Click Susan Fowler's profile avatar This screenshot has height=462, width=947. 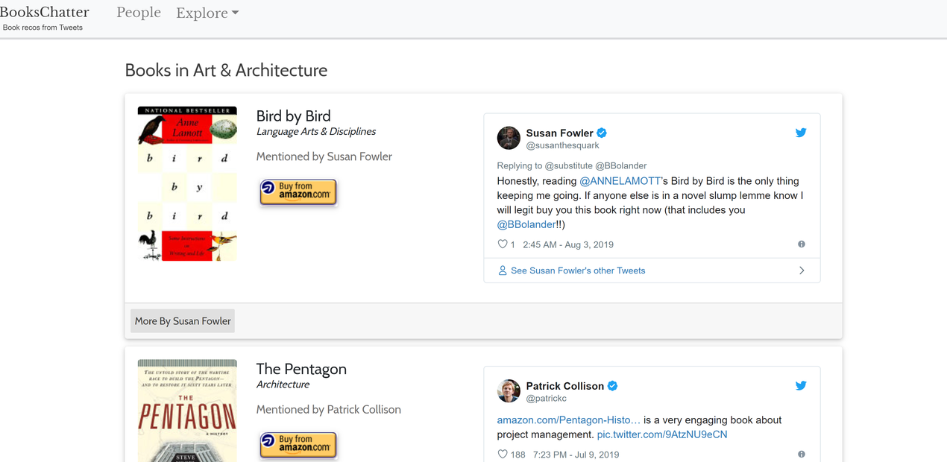point(509,138)
